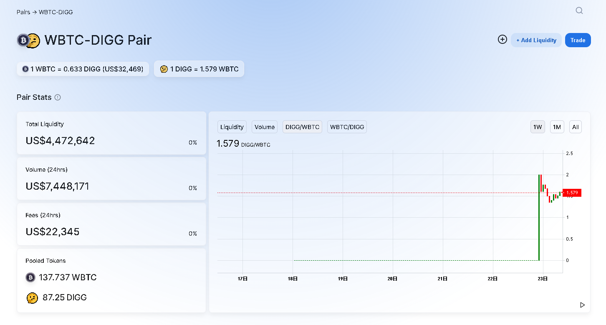Click the 18日 date label on the axis
This screenshot has width=606, height=325.
[293, 279]
